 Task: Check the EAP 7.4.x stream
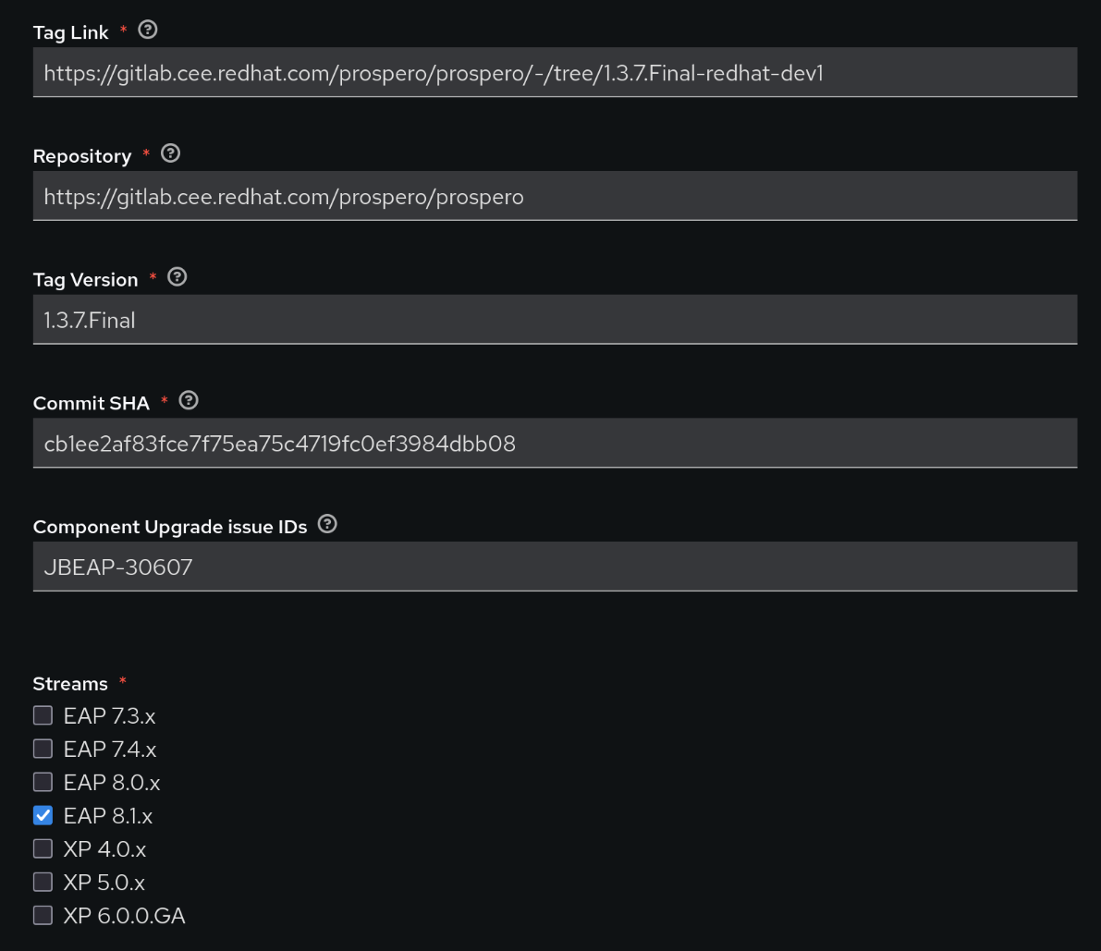tap(43, 749)
